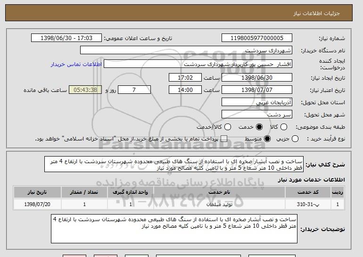
Task: Click the delivery city field سر دشت
Action: point(257,115)
